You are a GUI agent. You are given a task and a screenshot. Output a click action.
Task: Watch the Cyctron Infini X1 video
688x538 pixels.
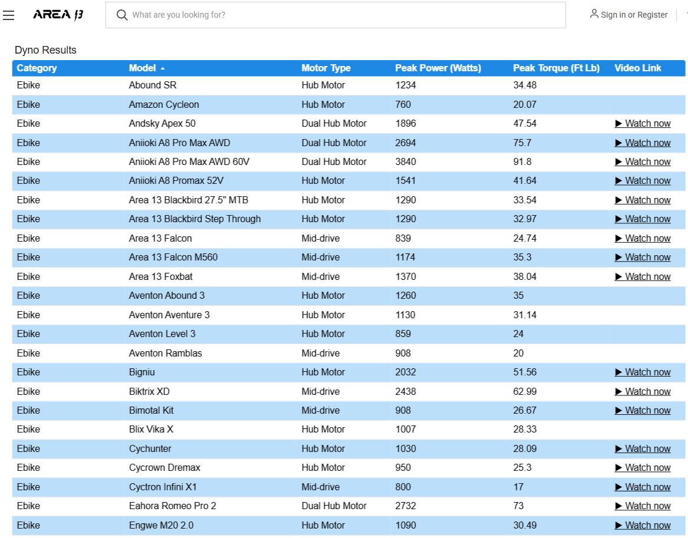[643, 487]
